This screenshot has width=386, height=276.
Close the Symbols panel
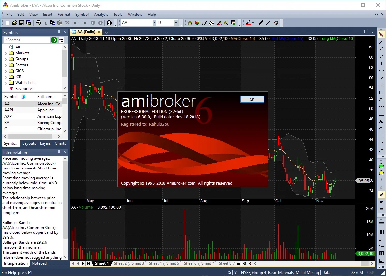[65, 32]
